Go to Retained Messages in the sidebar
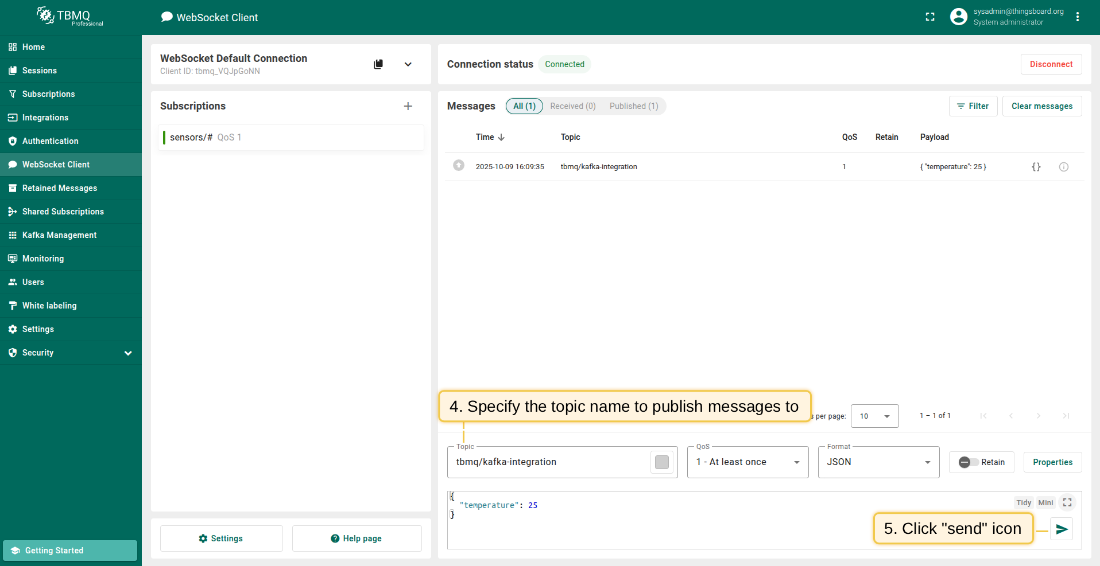 pyautogui.click(x=60, y=188)
